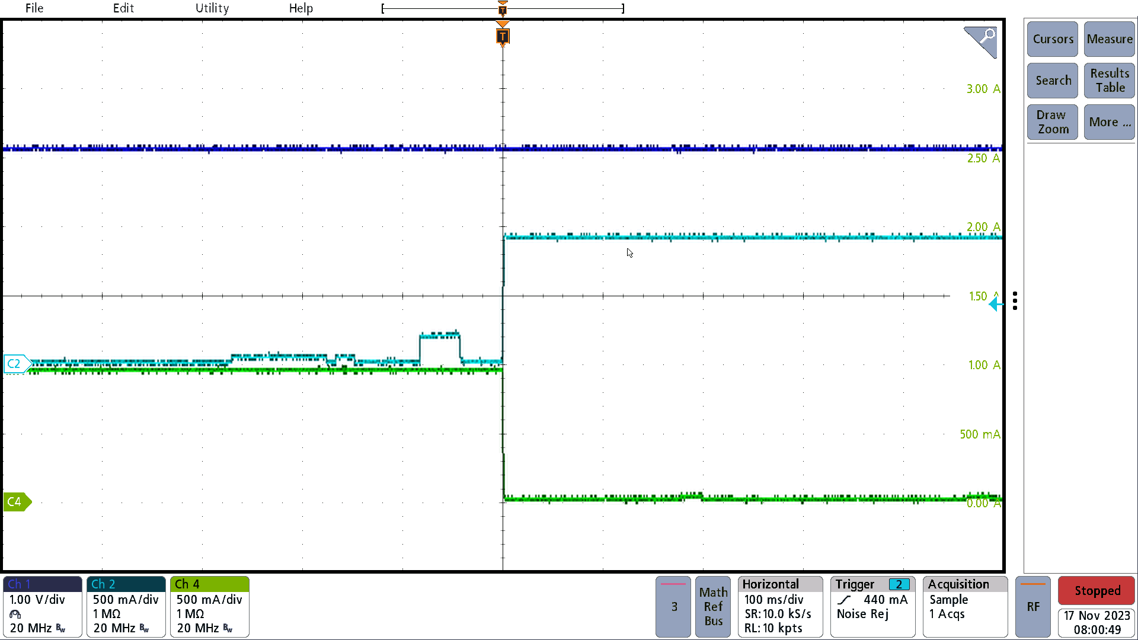Open the Ch 2 settings badge
1138x640 pixels.
[126, 607]
